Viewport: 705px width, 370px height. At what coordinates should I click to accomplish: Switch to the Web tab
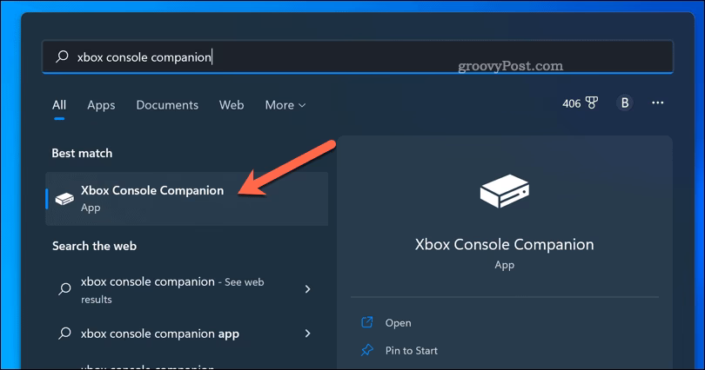(x=232, y=105)
